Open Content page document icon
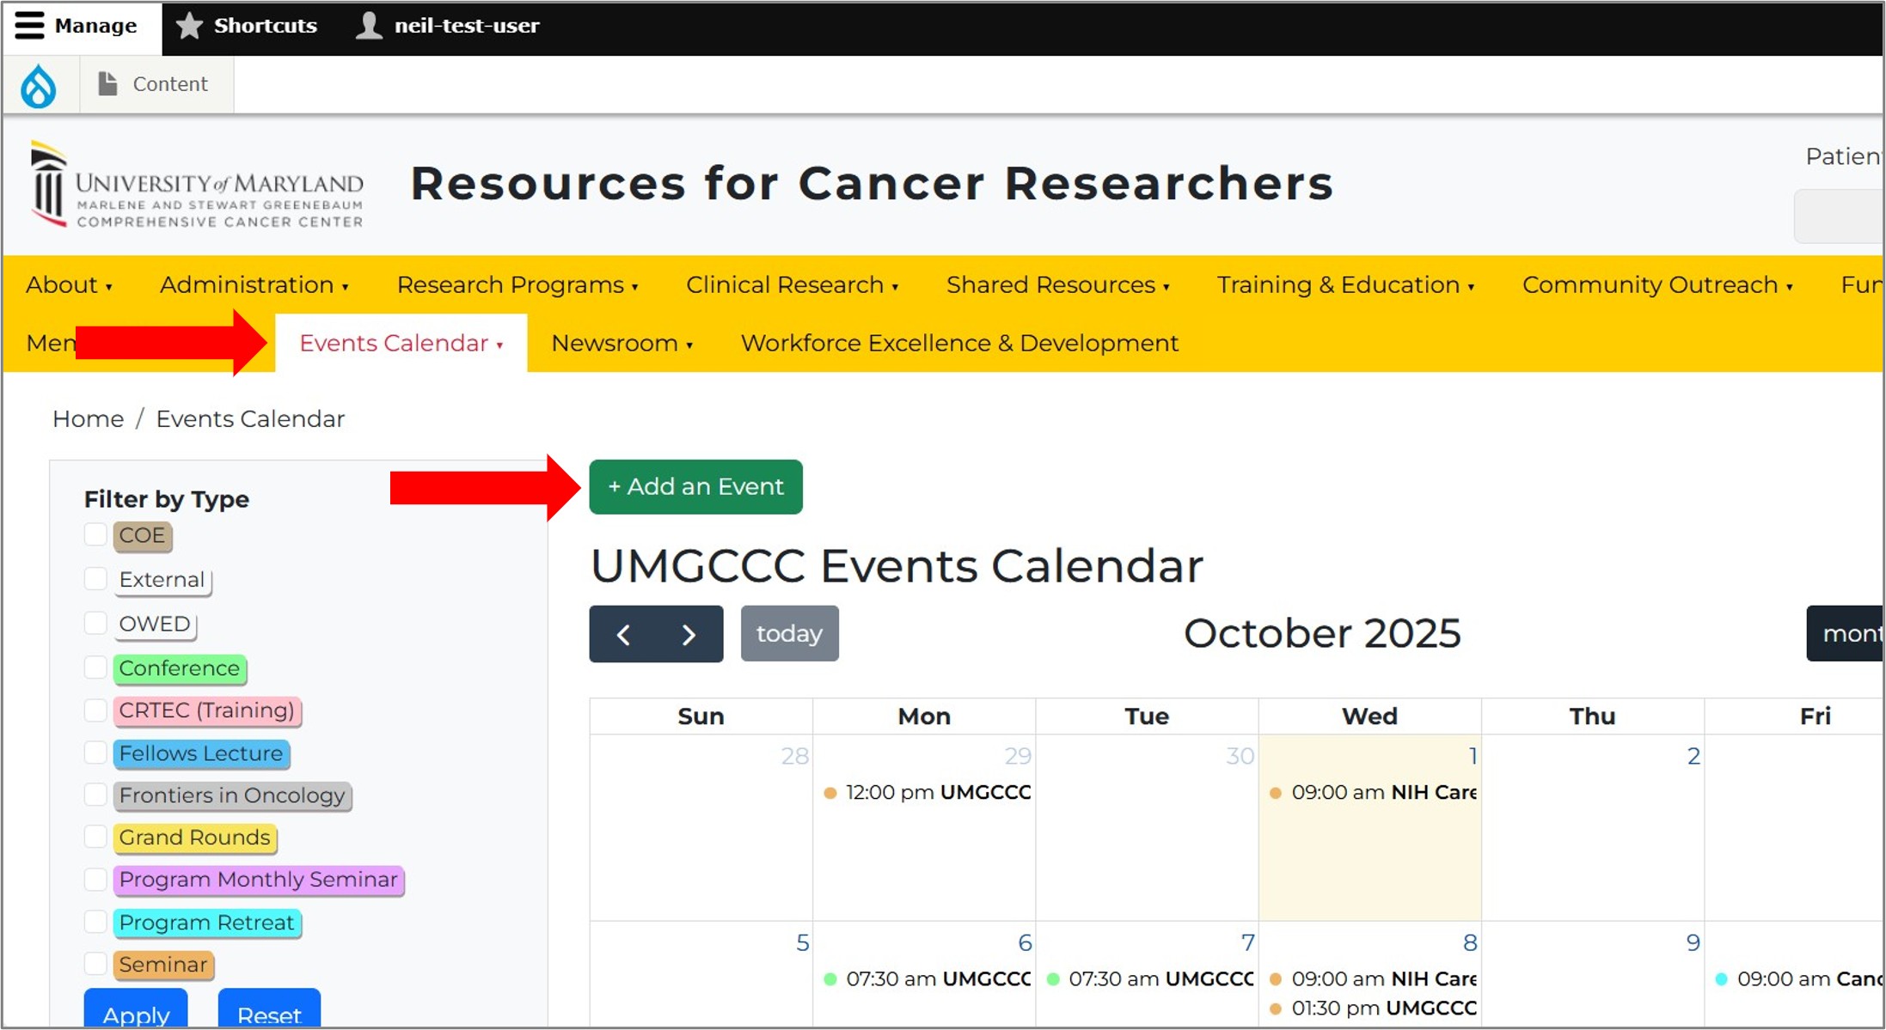Image resolution: width=1886 pixels, height=1030 pixels. pyautogui.click(x=107, y=84)
